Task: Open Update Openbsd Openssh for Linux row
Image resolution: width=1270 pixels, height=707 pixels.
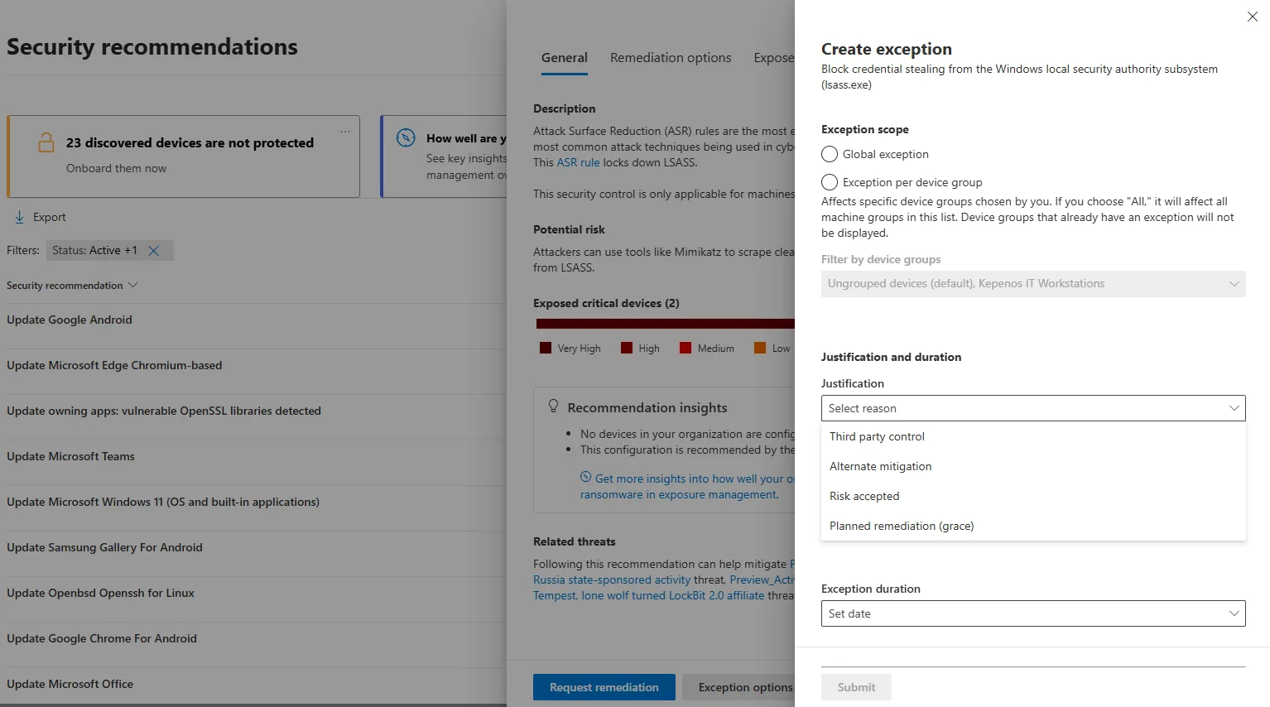Action: click(x=100, y=593)
